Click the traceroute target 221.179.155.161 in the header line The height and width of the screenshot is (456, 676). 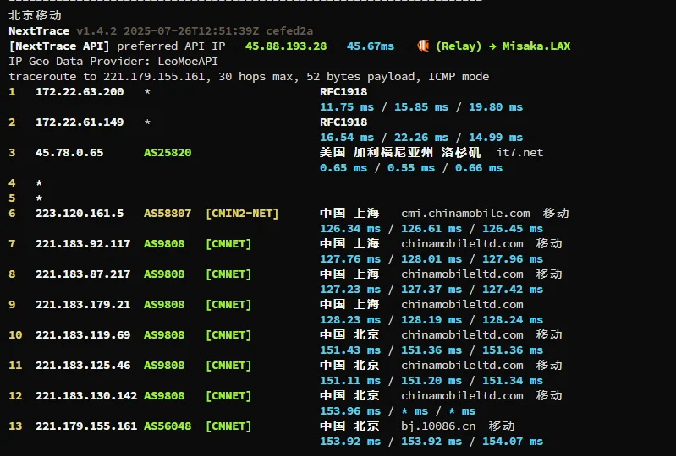point(154,77)
